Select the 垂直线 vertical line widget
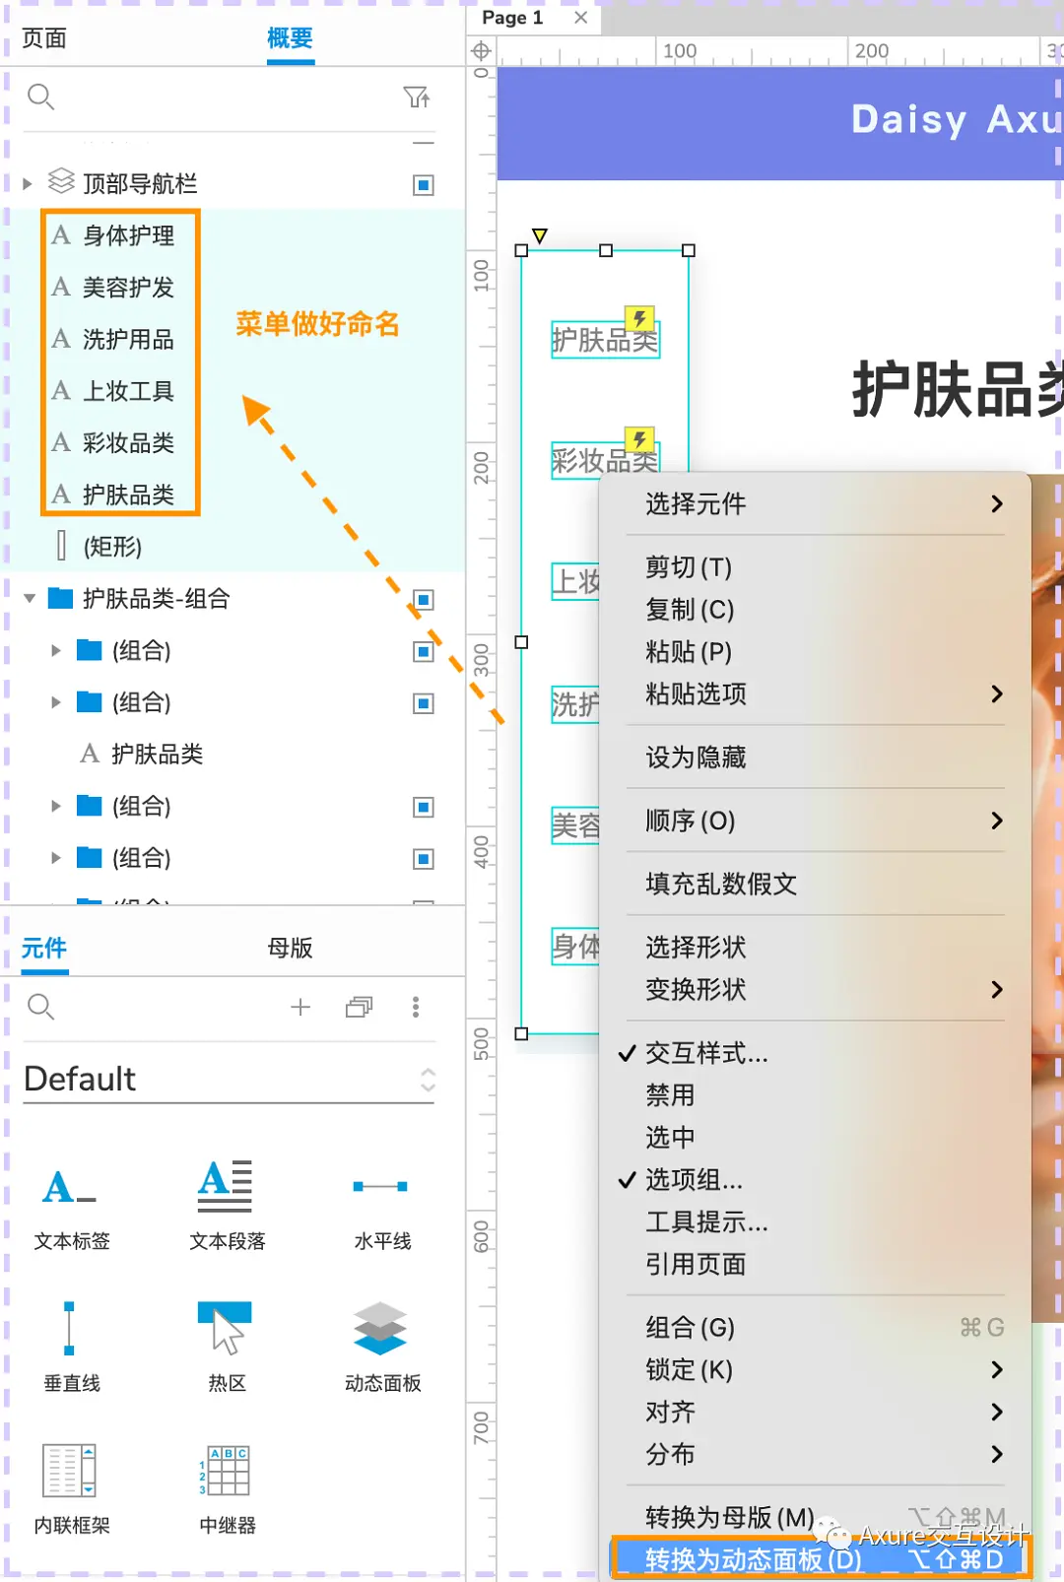 [71, 1347]
